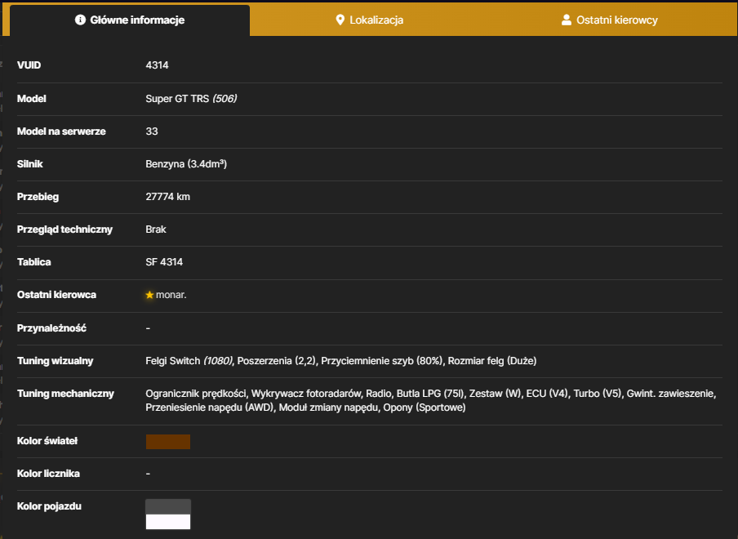Click the map pin icon beside Lokalizacja
738x539 pixels.
(340, 20)
